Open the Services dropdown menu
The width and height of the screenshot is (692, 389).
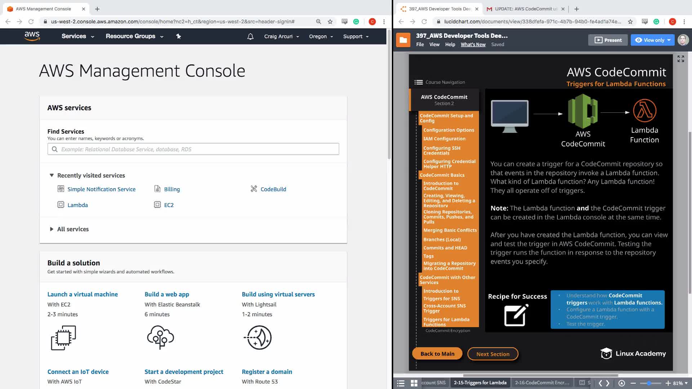pyautogui.click(x=77, y=36)
